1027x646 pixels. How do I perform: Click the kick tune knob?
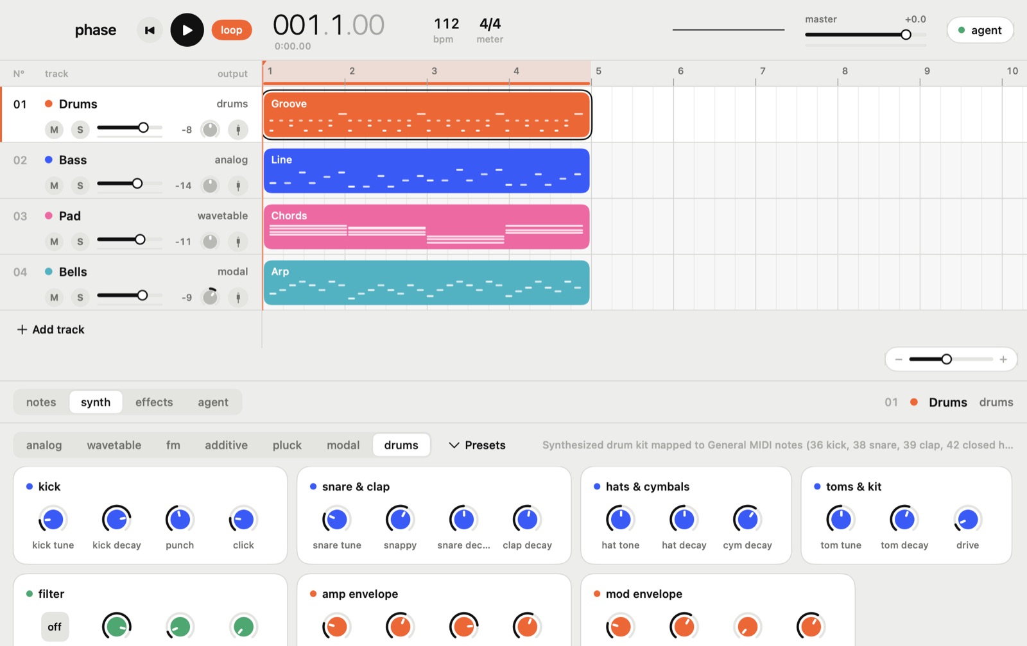click(53, 520)
